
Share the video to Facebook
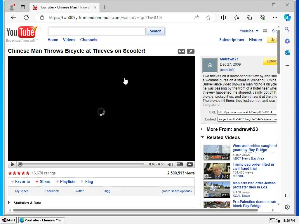point(52,191)
